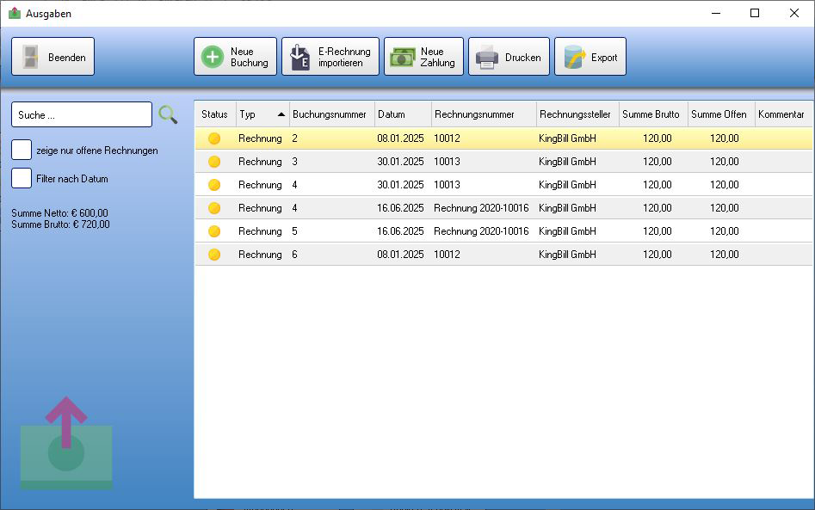This screenshot has width=815, height=510.
Task: Select invoice number 10013 in booking 3 row
Action: (x=447, y=162)
